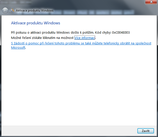Click the error code text 0xC004E003

[121, 32]
